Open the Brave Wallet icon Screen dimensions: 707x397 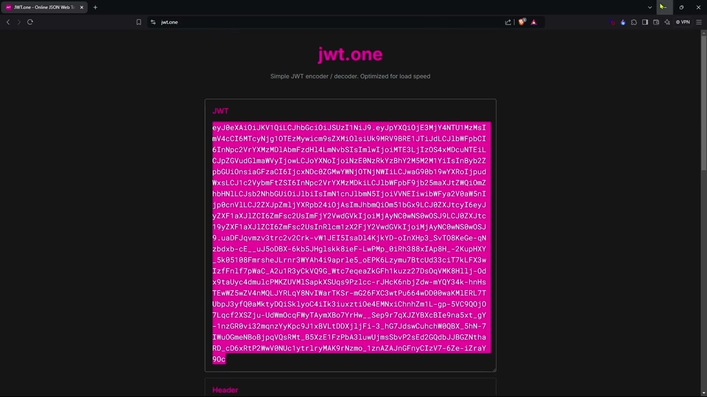[656, 22]
